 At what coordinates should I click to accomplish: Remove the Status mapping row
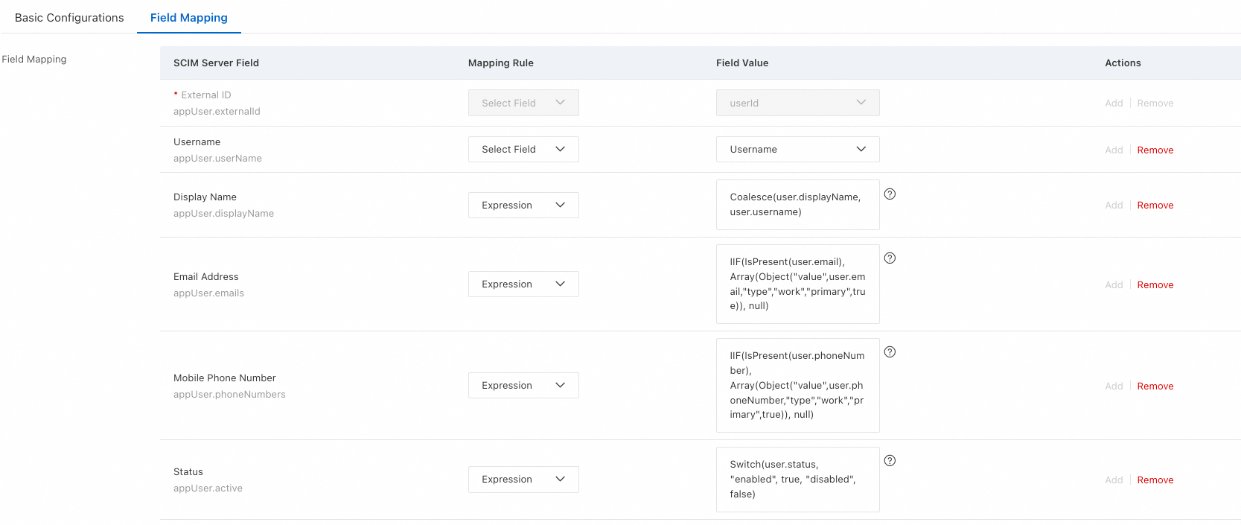[1155, 480]
